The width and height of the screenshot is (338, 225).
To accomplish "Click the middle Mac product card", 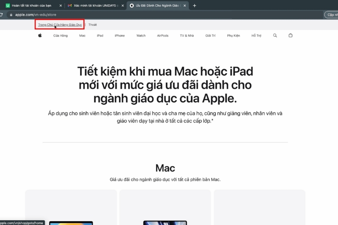I will 165,207.
